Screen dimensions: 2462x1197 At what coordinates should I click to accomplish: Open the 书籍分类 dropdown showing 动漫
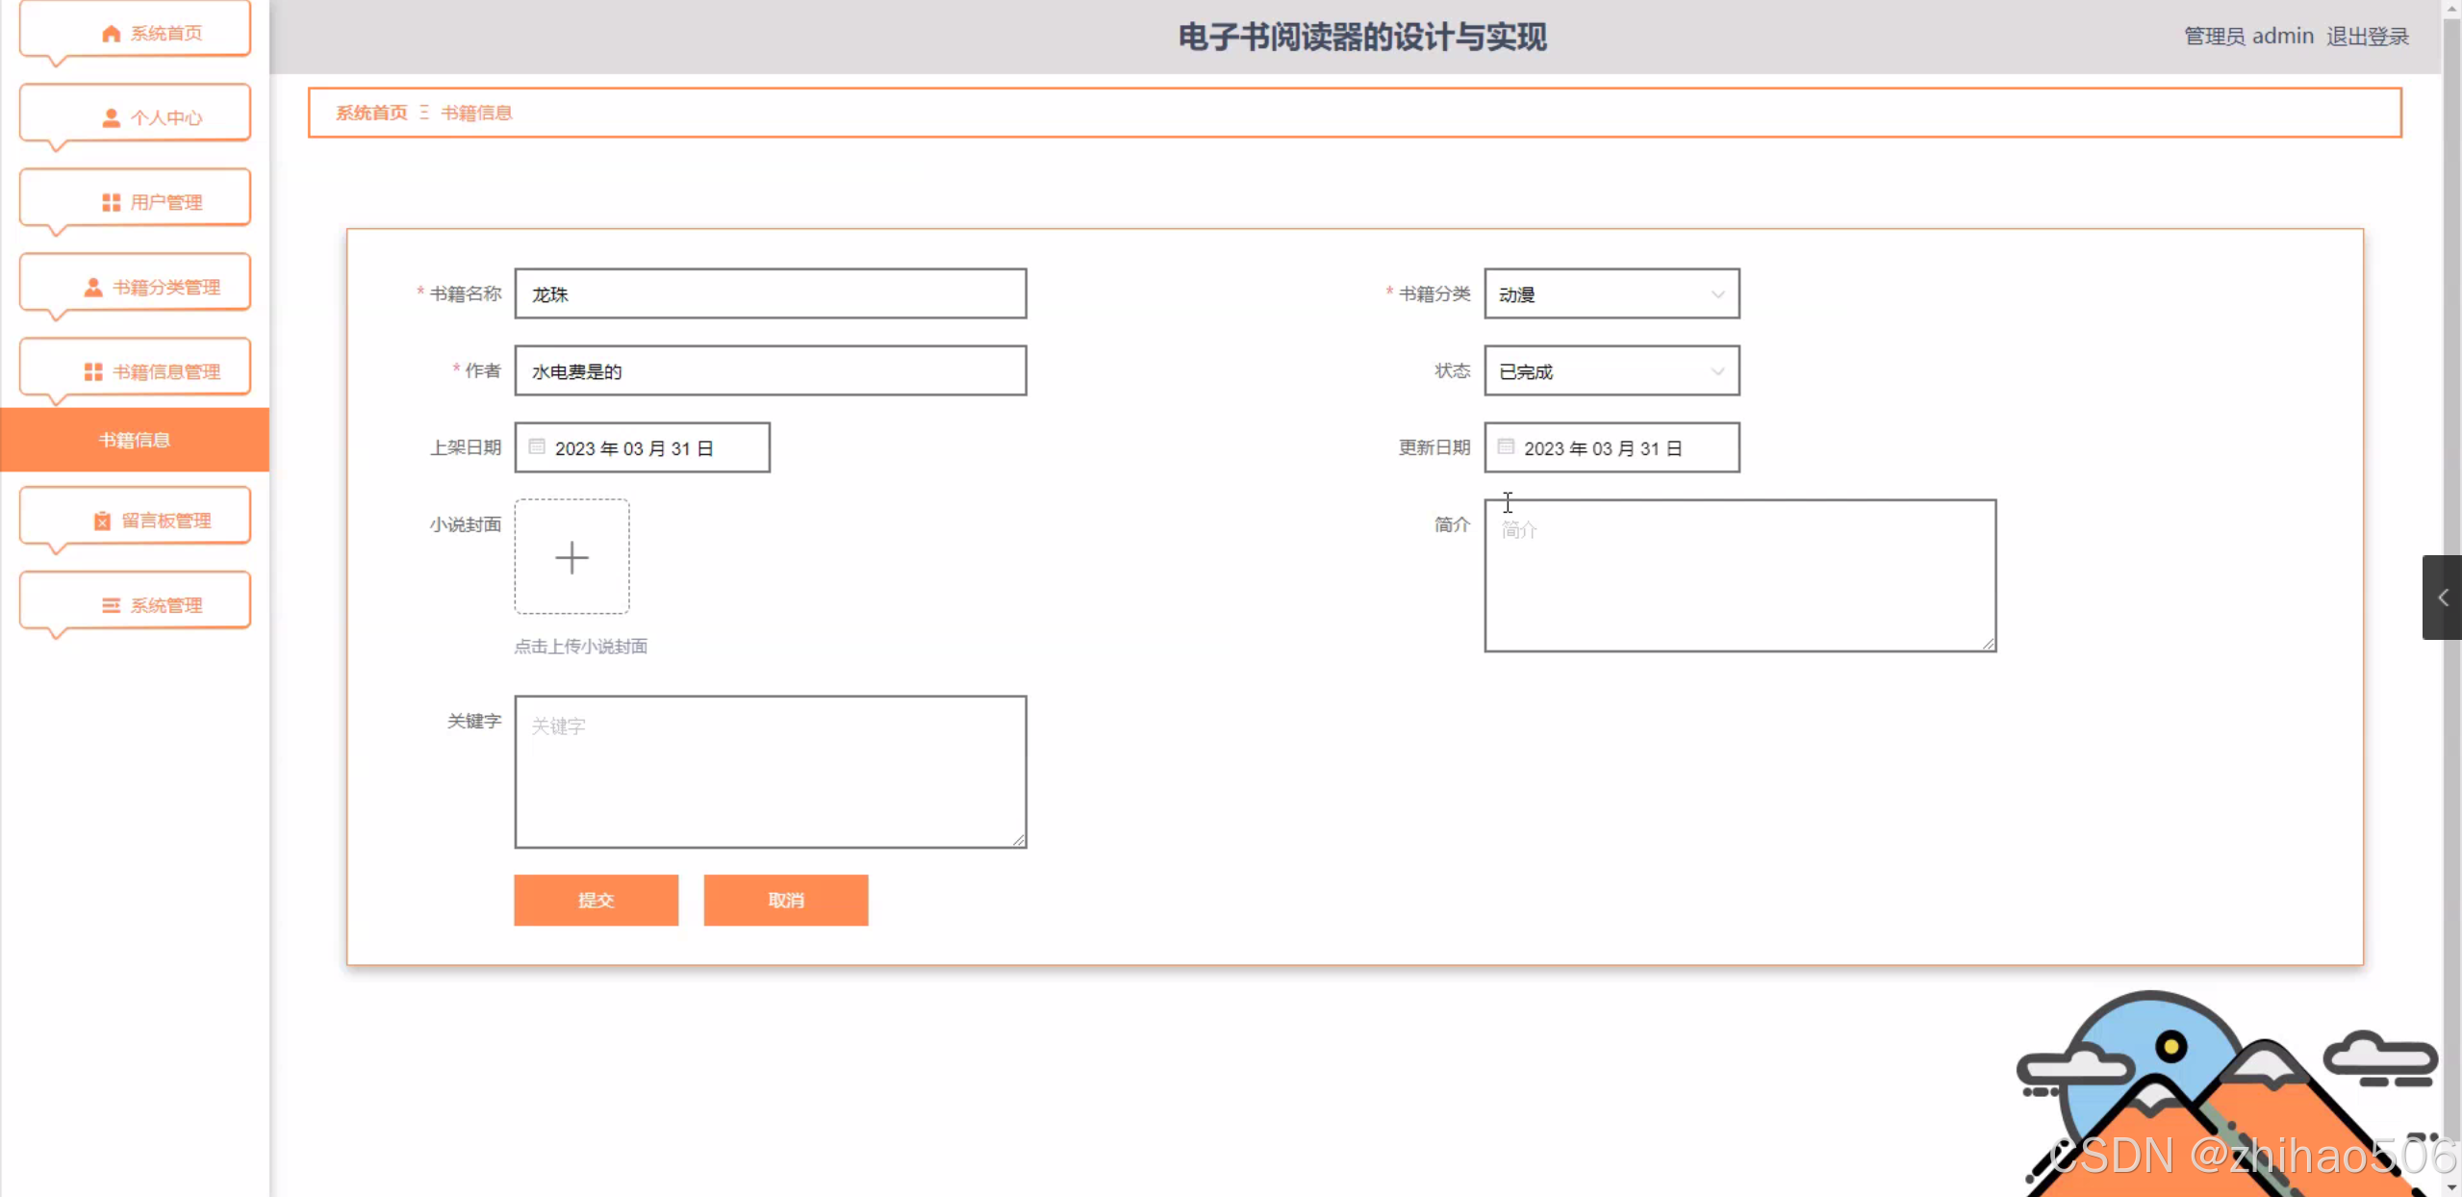click(1611, 294)
